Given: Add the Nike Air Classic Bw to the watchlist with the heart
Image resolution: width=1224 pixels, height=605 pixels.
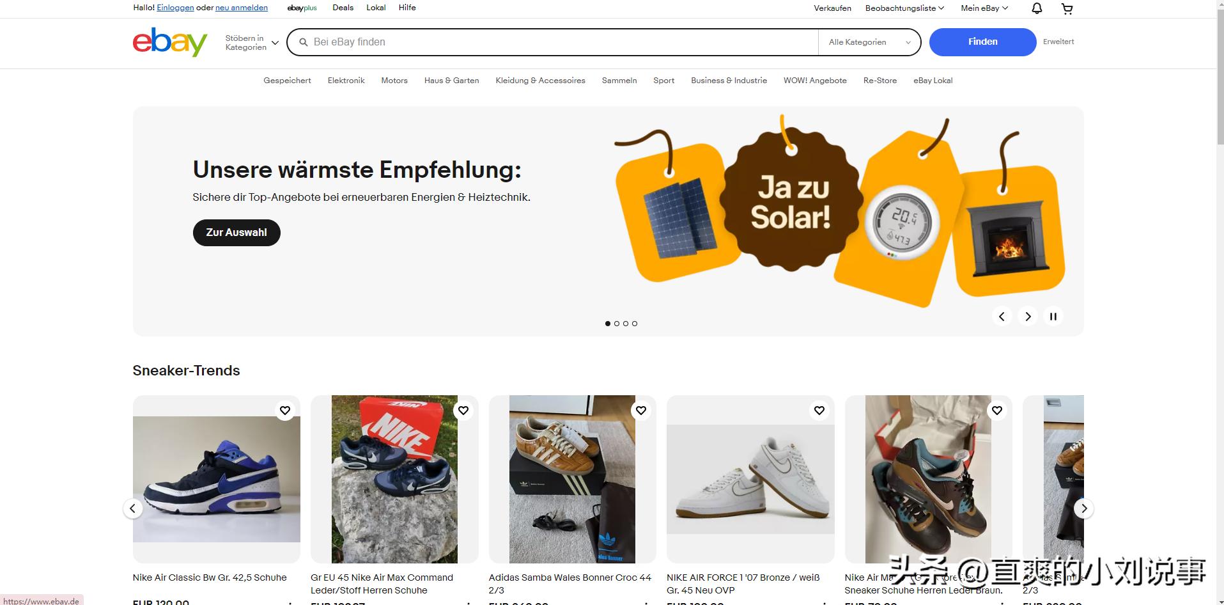Looking at the screenshot, I should (x=285, y=411).
